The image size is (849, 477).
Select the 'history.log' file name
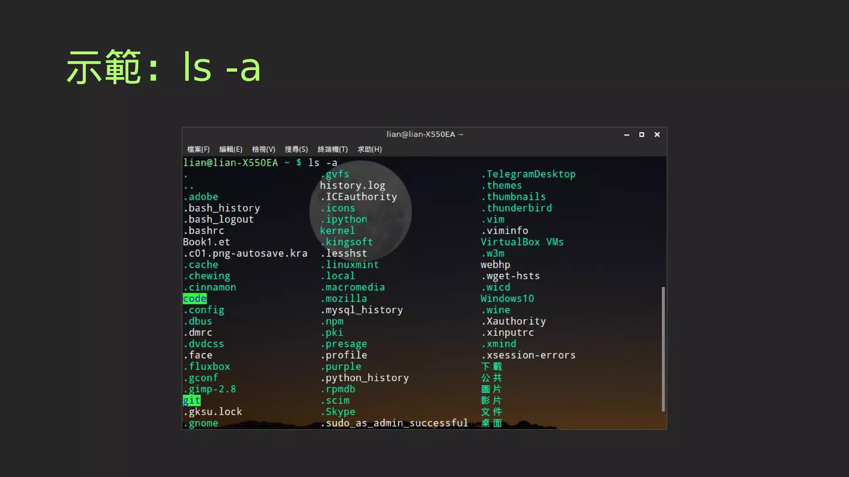click(x=352, y=185)
